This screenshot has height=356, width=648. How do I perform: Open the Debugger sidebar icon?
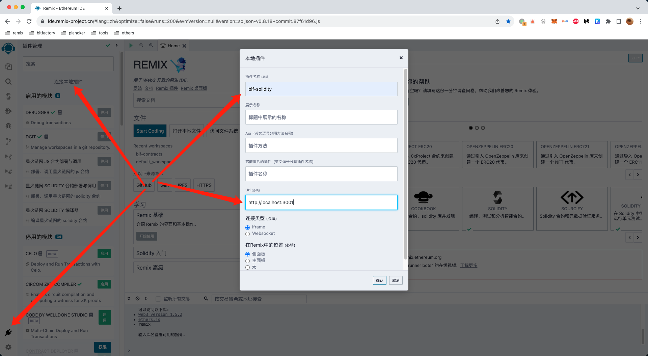[8, 126]
